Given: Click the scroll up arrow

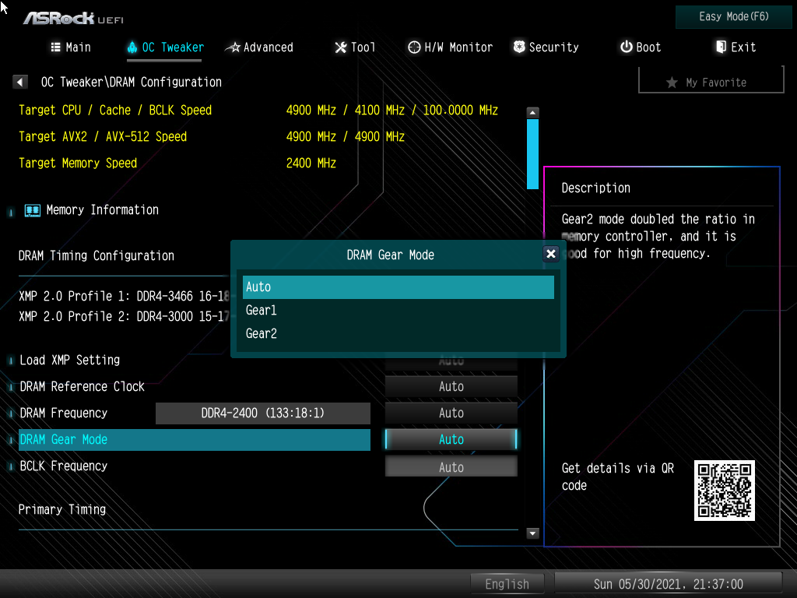Looking at the screenshot, I should (532, 112).
